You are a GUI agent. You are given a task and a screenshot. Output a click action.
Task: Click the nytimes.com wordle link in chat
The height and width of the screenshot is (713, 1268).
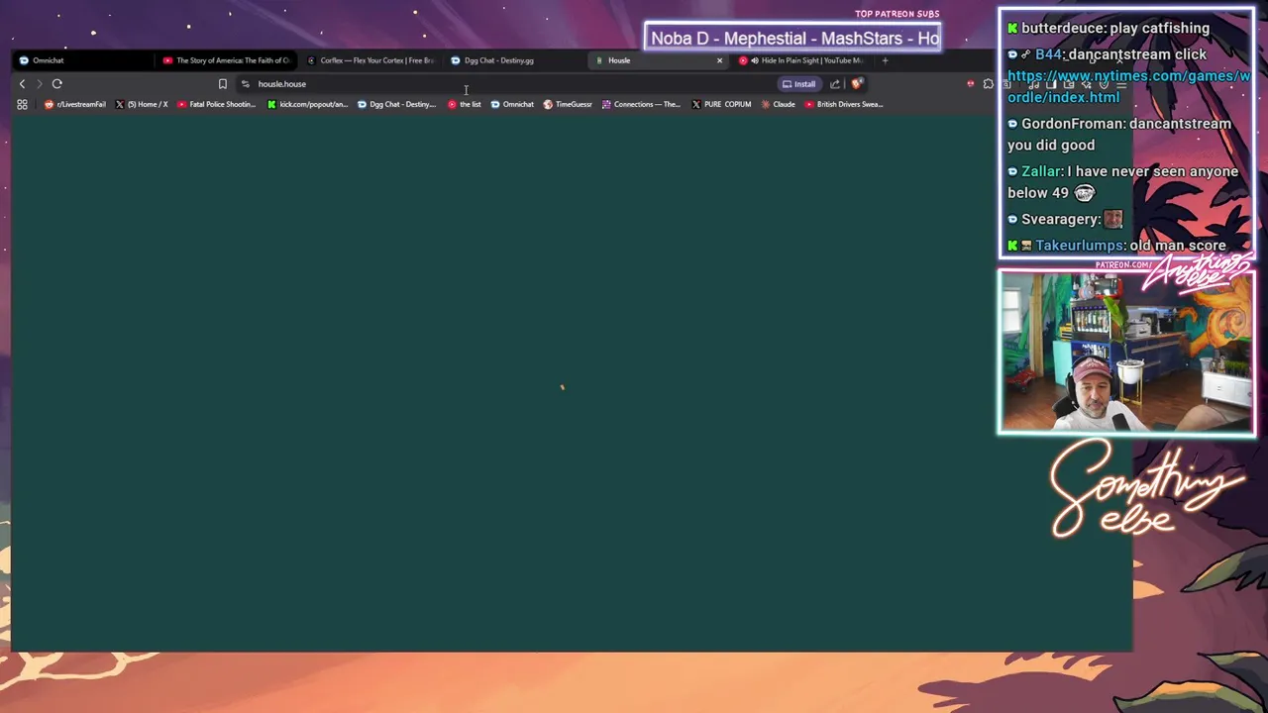tap(1128, 86)
